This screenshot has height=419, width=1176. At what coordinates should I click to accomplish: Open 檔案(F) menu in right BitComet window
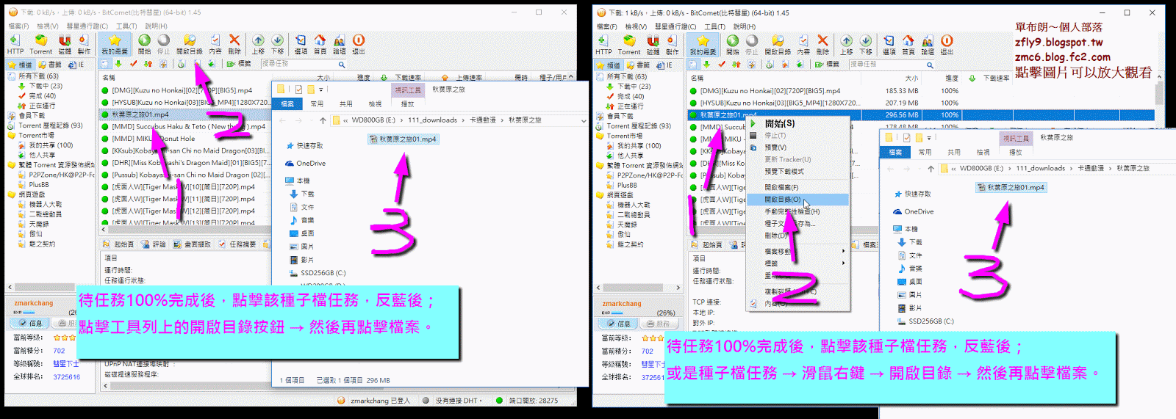tap(606, 26)
